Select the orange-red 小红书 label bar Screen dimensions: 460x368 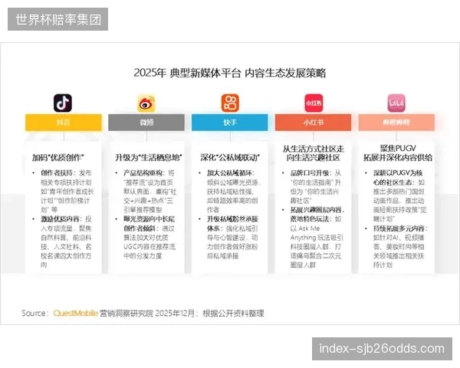[313, 123]
